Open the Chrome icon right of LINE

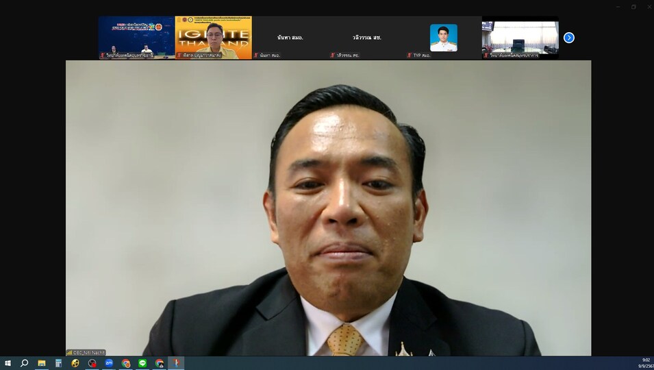pyautogui.click(x=160, y=363)
